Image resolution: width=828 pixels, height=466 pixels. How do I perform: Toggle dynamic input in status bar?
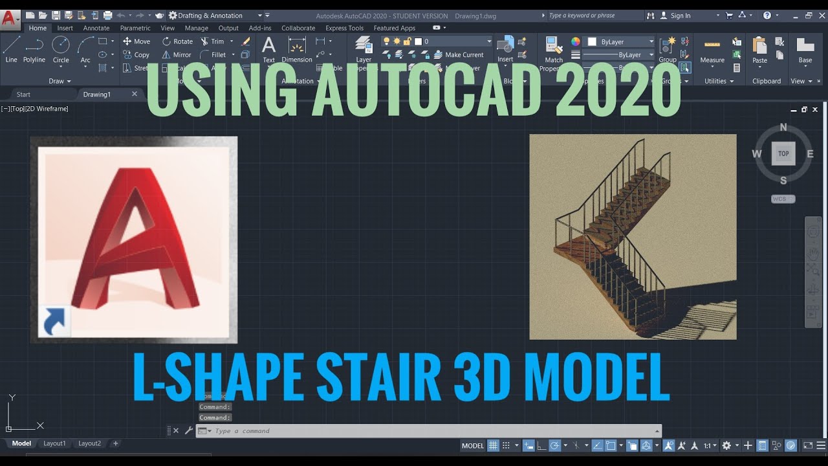click(528, 445)
